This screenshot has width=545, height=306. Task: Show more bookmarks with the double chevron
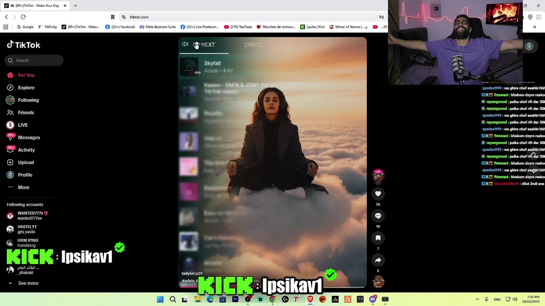tap(534, 27)
